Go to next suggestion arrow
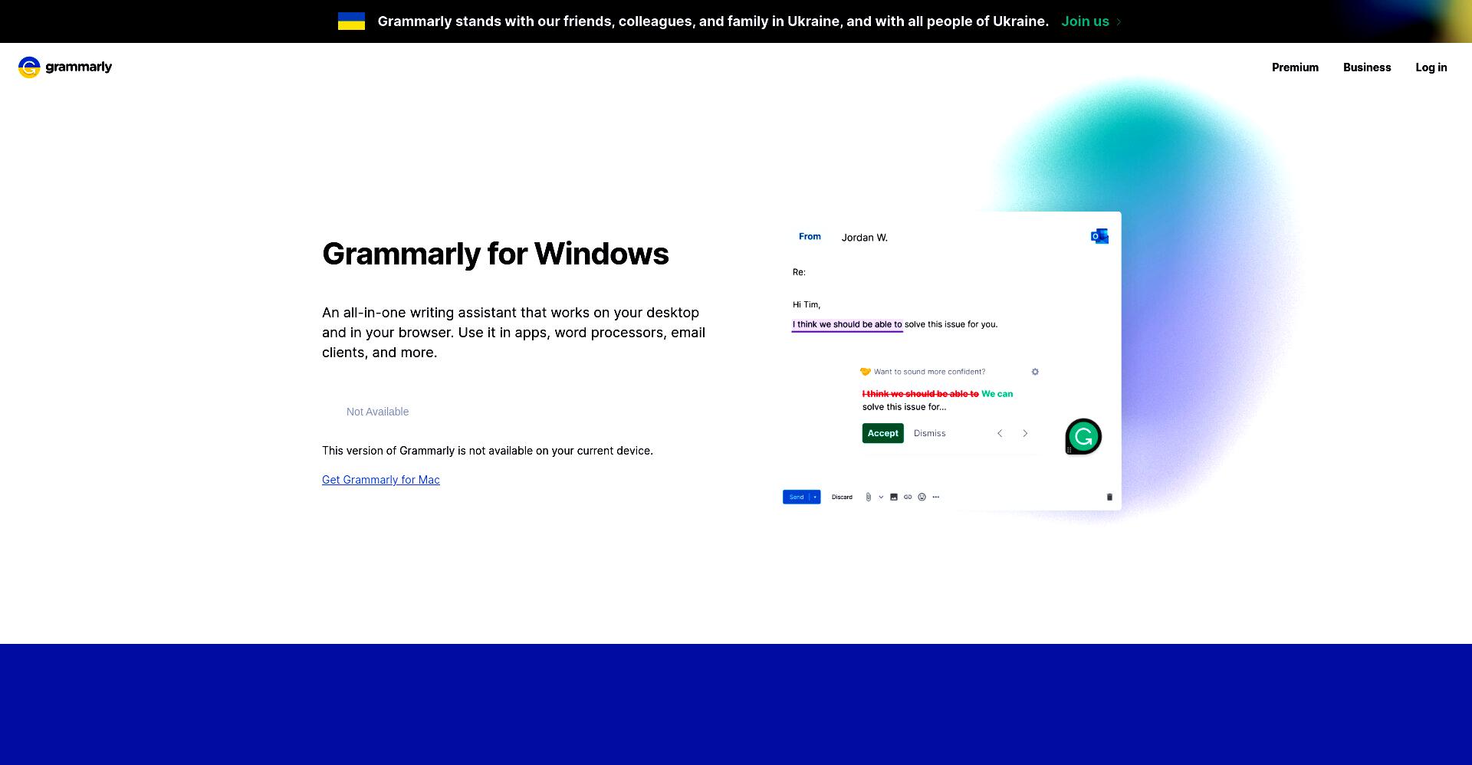 click(1025, 433)
